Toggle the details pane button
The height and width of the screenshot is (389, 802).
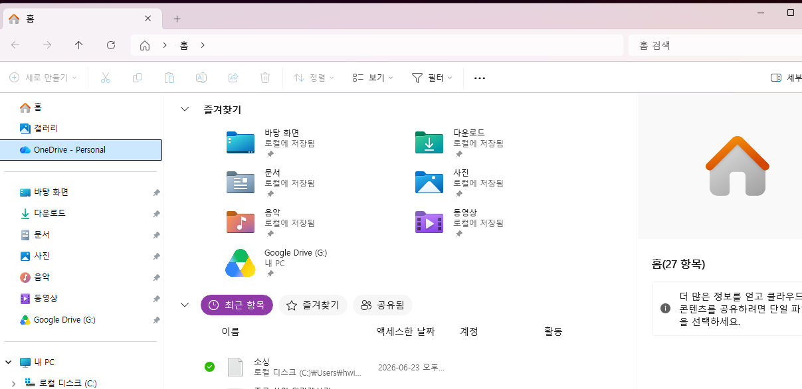pyautogui.click(x=785, y=78)
